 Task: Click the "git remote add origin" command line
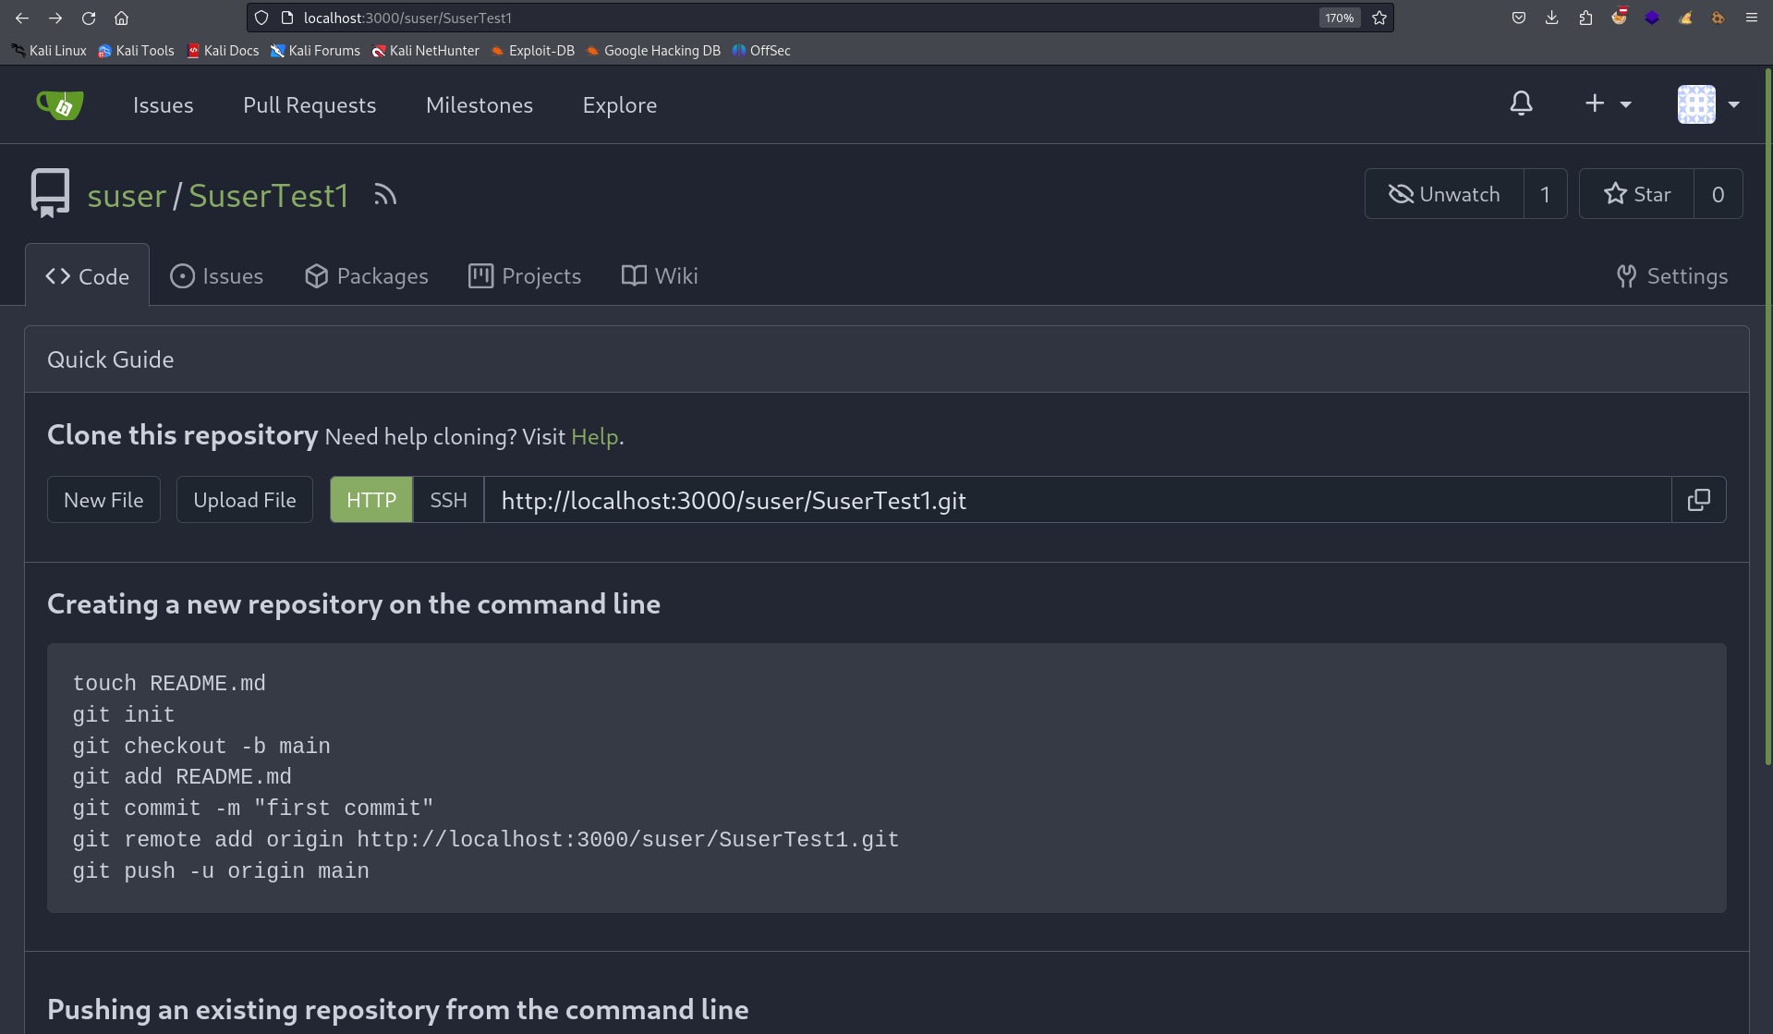click(486, 840)
